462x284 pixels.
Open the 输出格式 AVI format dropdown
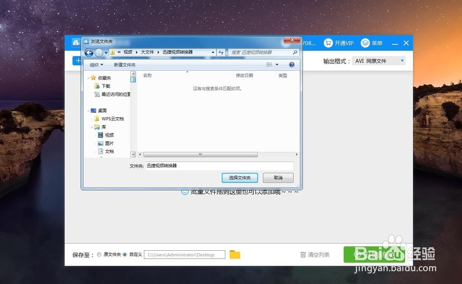click(379, 60)
